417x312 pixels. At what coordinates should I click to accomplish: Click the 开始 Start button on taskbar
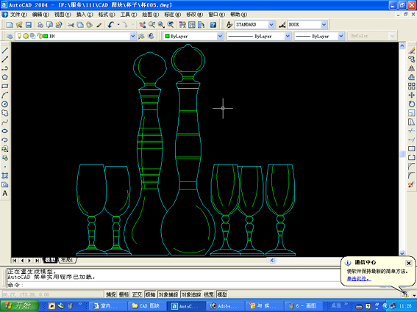pos(19,306)
